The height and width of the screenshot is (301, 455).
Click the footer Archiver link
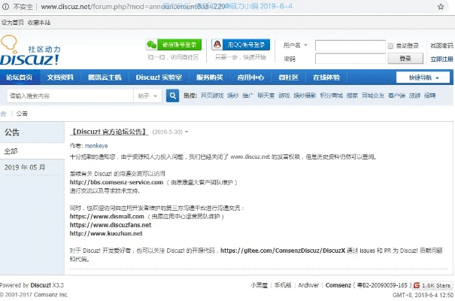tap(308, 285)
